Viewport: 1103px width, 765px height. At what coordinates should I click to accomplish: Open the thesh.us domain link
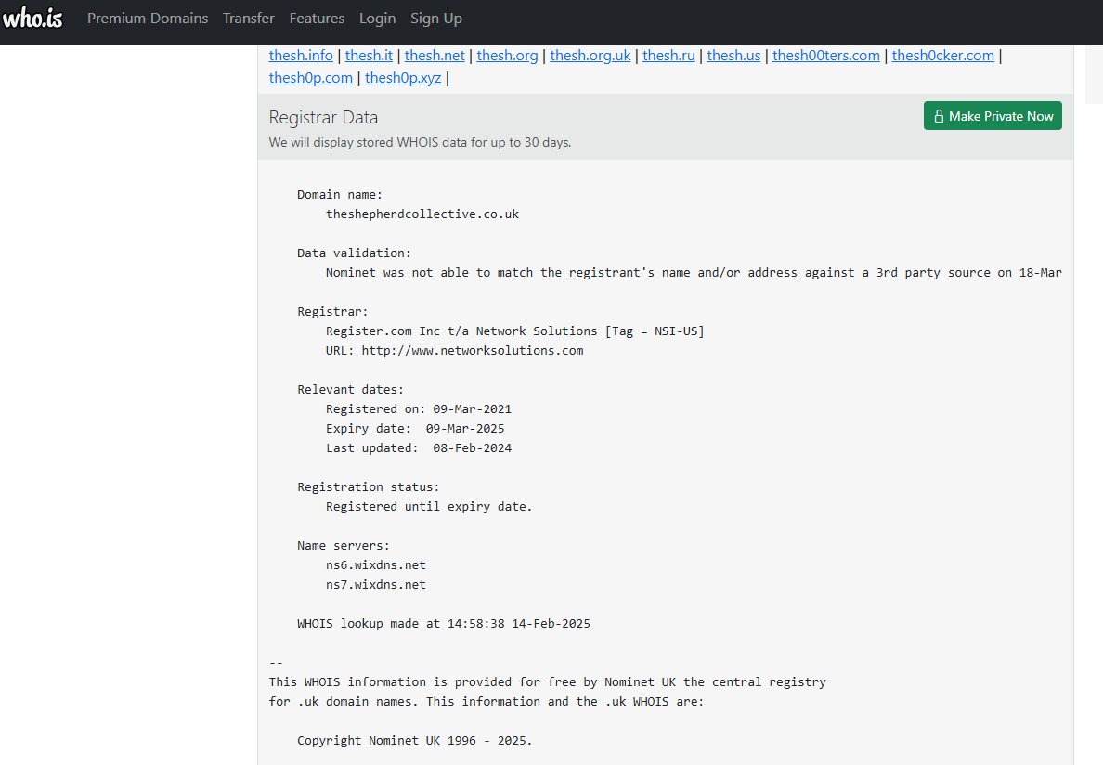733,56
